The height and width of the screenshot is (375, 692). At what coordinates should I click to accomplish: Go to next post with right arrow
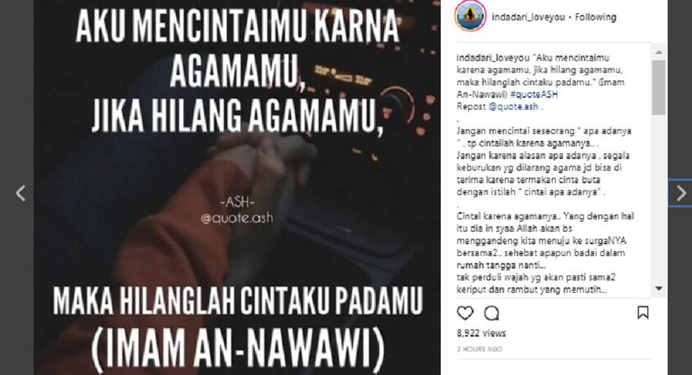tap(681, 193)
